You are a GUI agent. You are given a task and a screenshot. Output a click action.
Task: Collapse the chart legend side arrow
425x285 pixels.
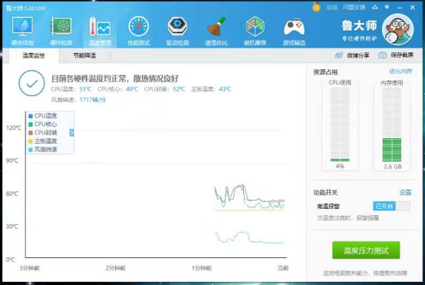point(72,133)
